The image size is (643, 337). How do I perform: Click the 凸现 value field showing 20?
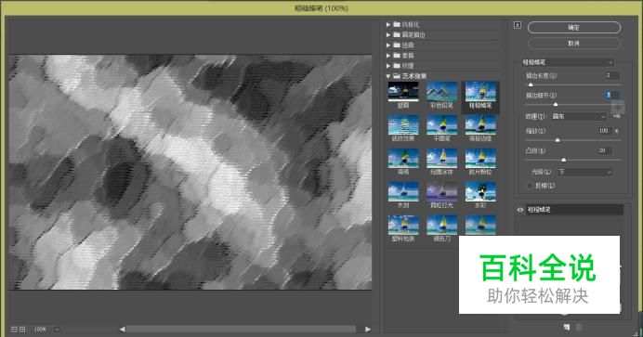pos(605,150)
